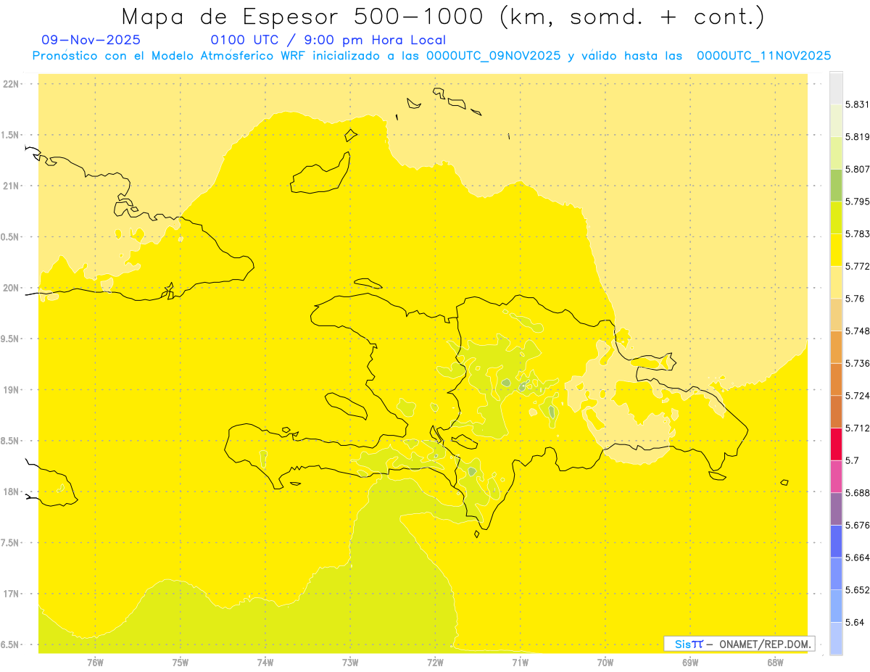Click the 17N latitude label
Image resolution: width=870 pixels, height=672 pixels.
pyautogui.click(x=10, y=594)
